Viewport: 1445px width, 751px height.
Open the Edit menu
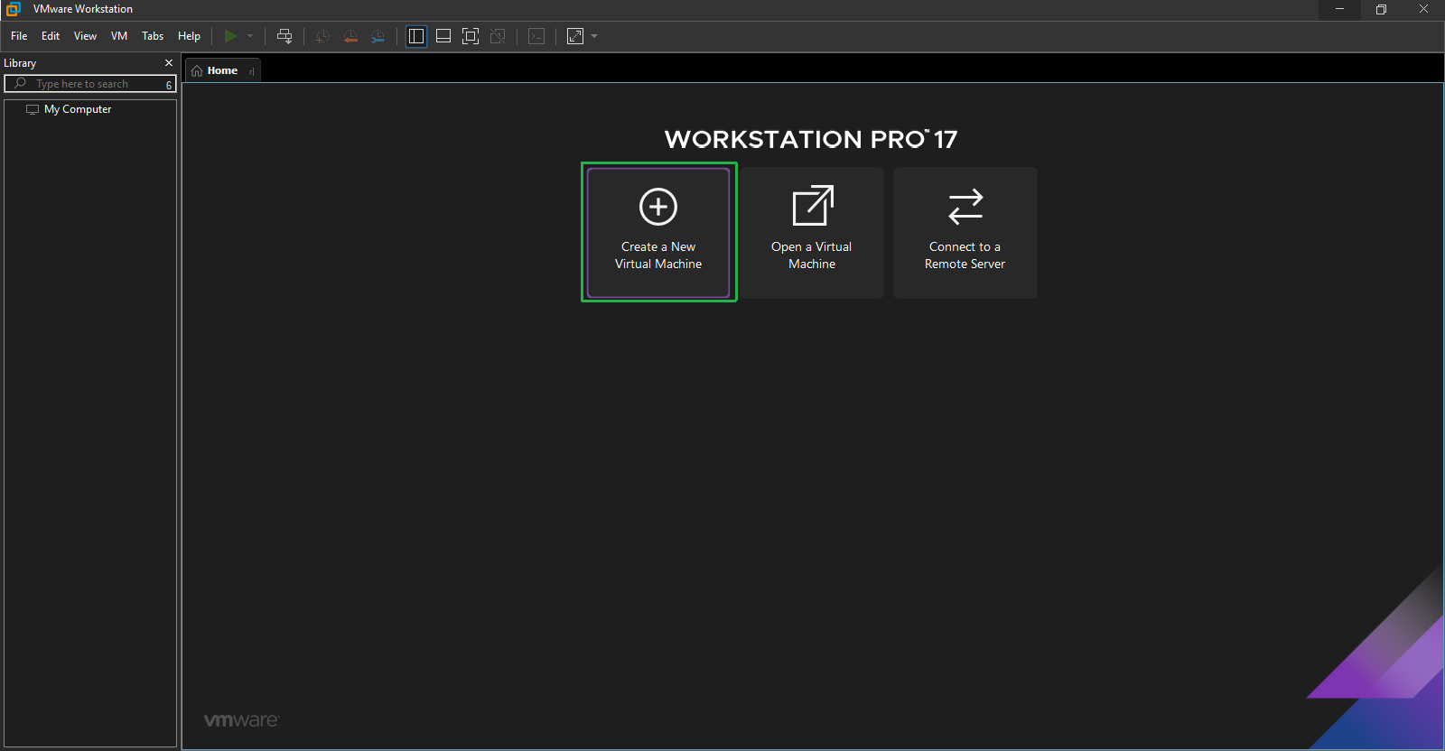coord(51,36)
